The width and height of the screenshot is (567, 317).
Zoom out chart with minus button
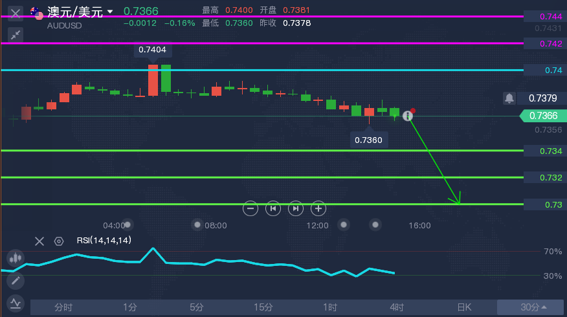coord(250,208)
